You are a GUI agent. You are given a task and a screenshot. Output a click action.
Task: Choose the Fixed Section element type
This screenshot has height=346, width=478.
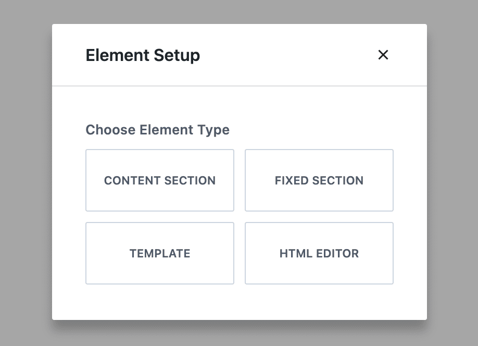click(x=319, y=180)
